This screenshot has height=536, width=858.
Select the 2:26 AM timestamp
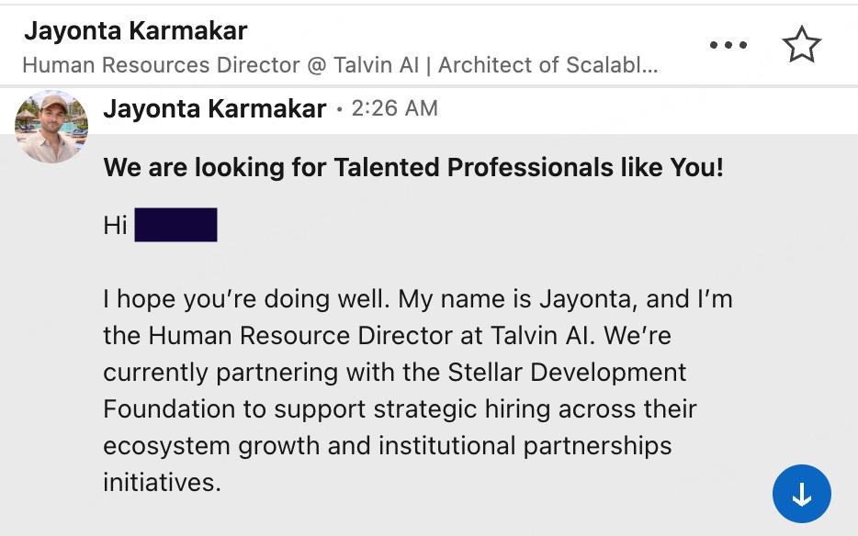(394, 107)
